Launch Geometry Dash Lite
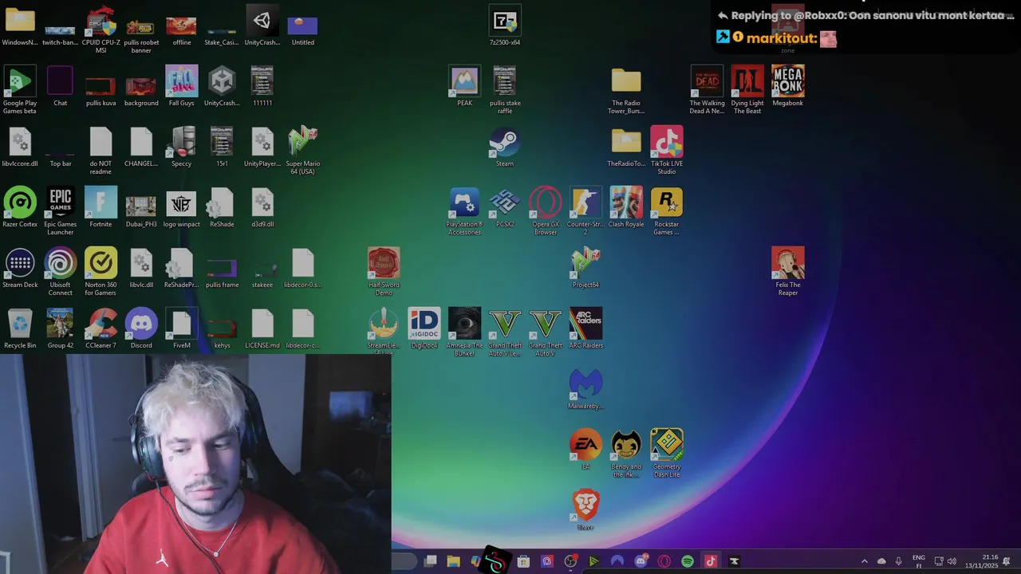The width and height of the screenshot is (1021, 574). [x=666, y=454]
